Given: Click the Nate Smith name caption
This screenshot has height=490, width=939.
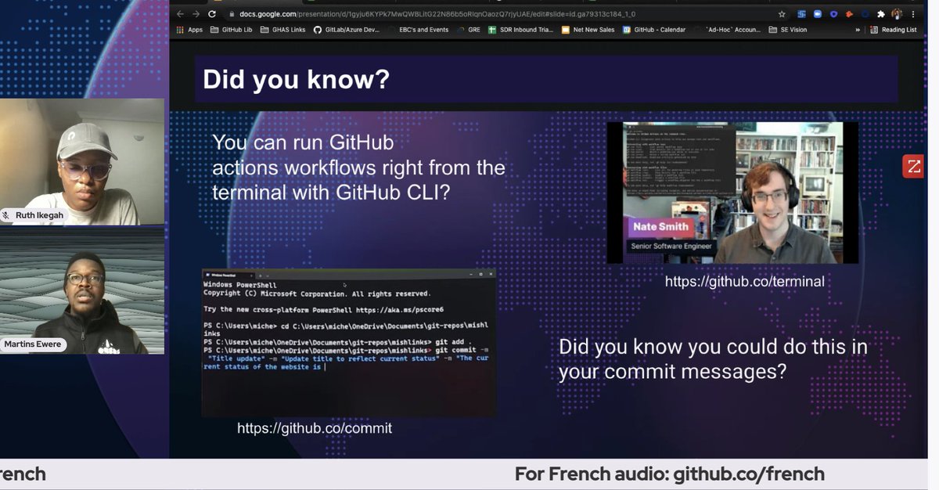Looking at the screenshot, I should pos(662,227).
